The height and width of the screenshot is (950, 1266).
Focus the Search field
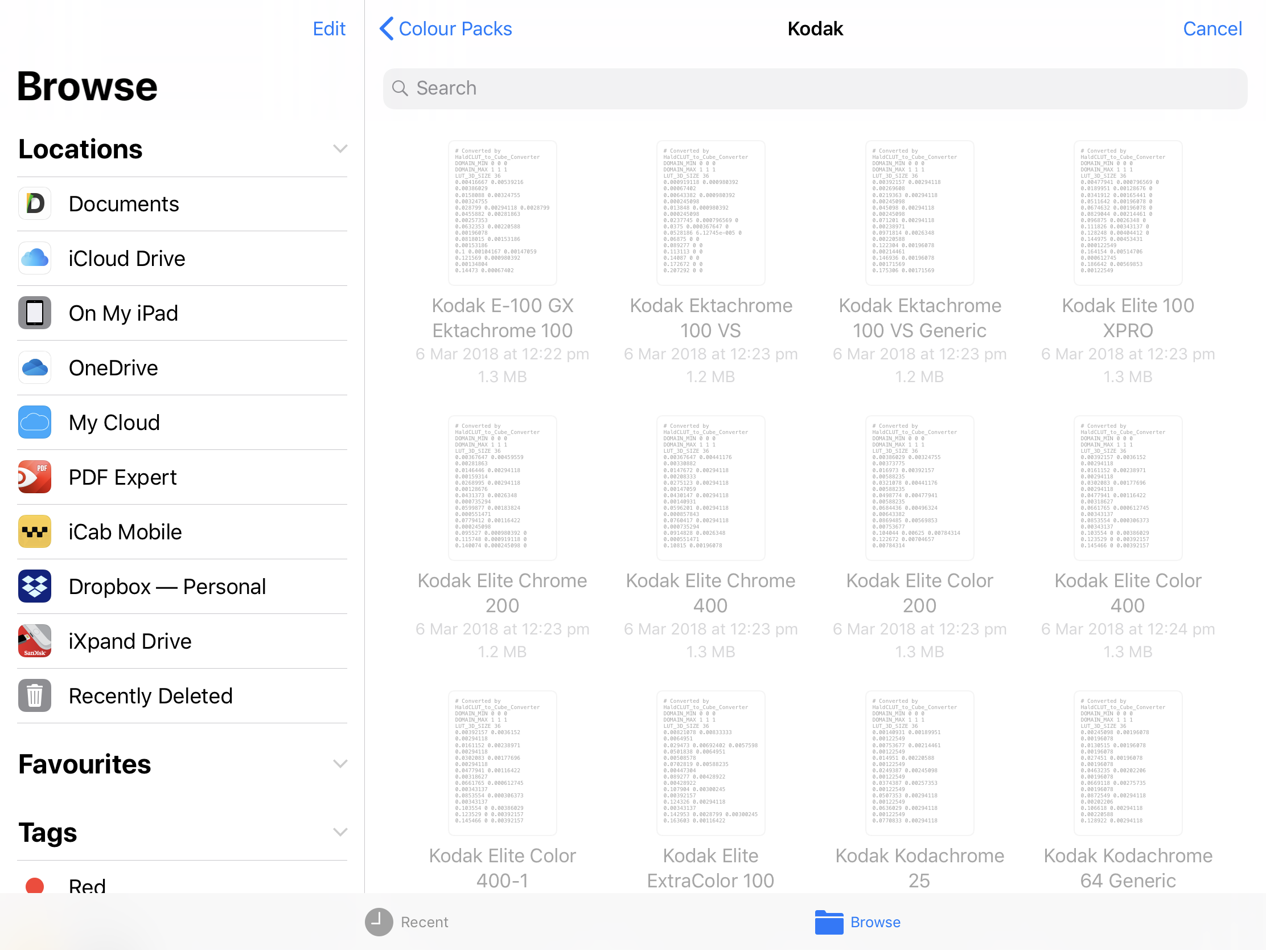(815, 88)
